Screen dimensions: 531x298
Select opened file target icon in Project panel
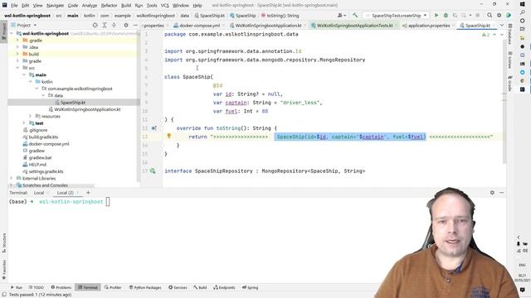point(95,26)
